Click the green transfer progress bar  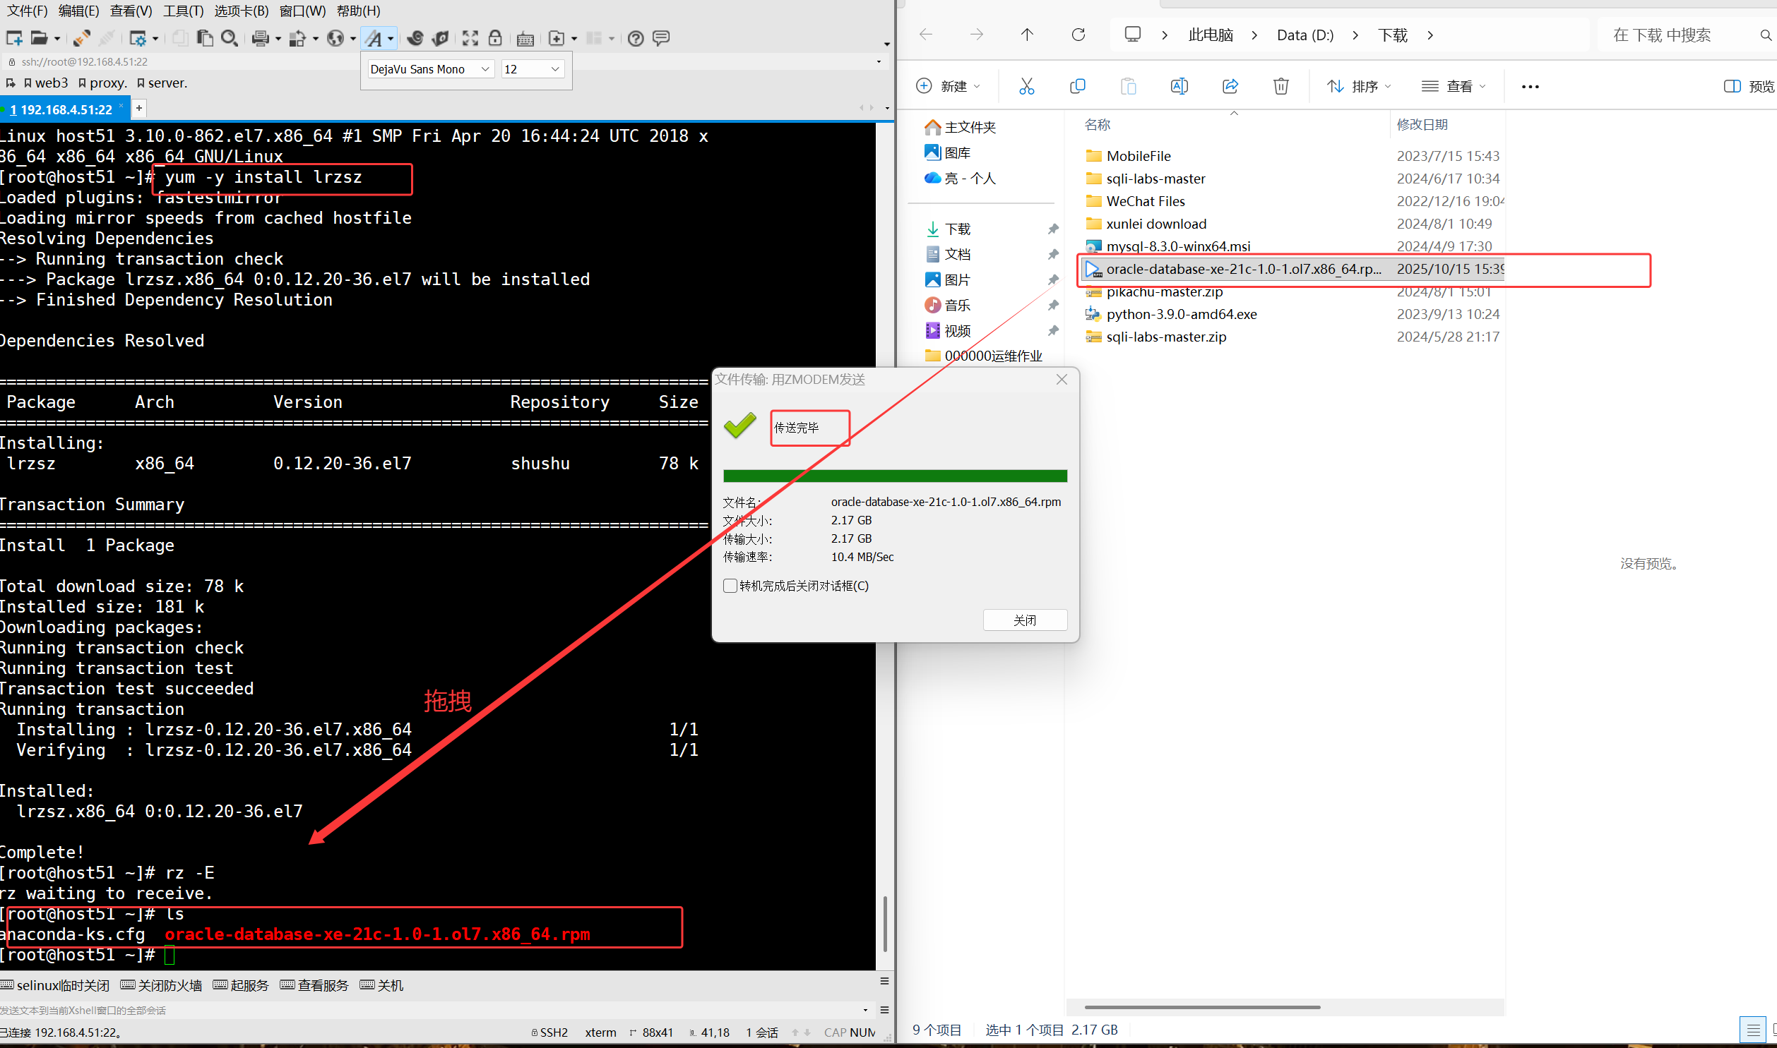pyautogui.click(x=894, y=474)
